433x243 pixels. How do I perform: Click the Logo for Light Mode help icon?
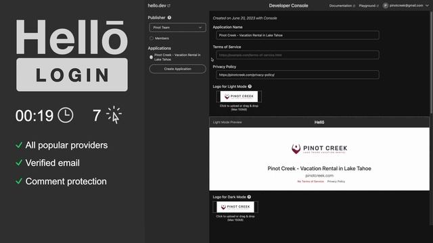click(250, 86)
